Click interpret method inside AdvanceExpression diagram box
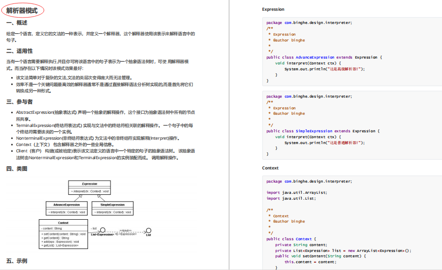The image size is (442, 270). pos(66,212)
